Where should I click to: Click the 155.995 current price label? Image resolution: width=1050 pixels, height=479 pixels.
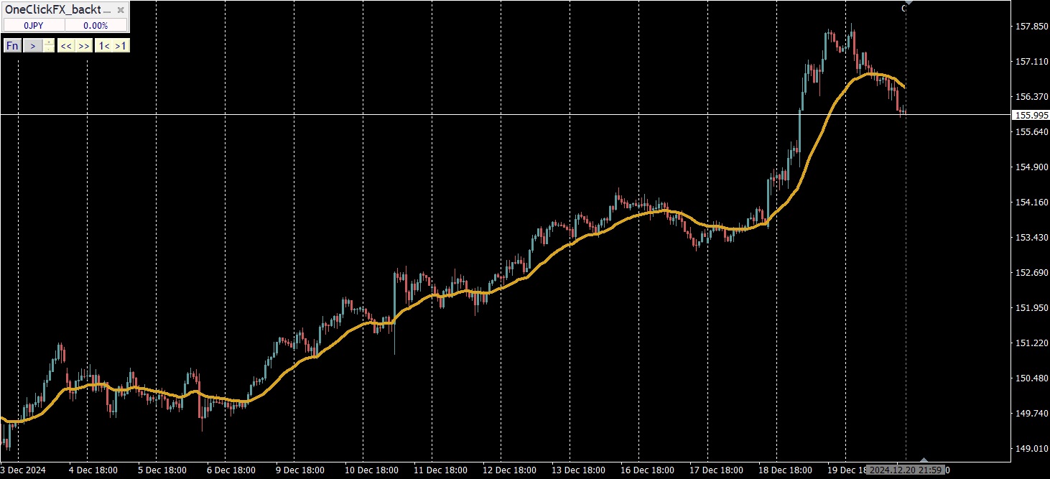tap(1031, 115)
